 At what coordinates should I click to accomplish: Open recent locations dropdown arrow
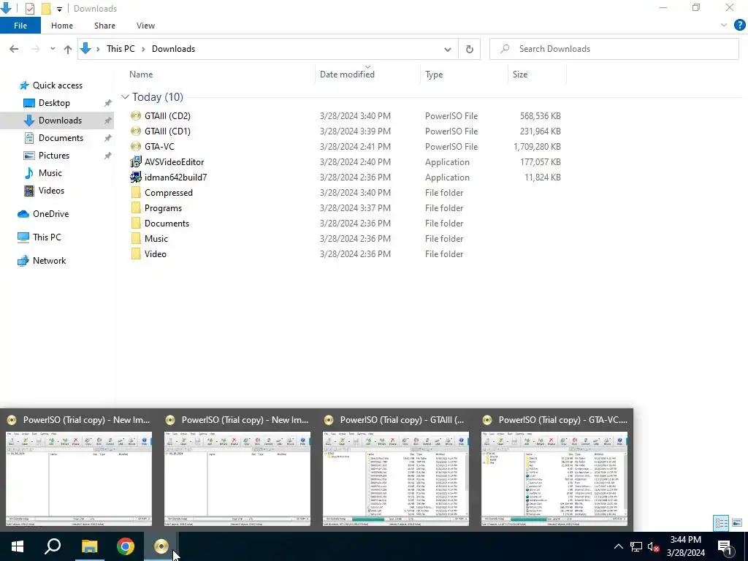[x=53, y=49]
